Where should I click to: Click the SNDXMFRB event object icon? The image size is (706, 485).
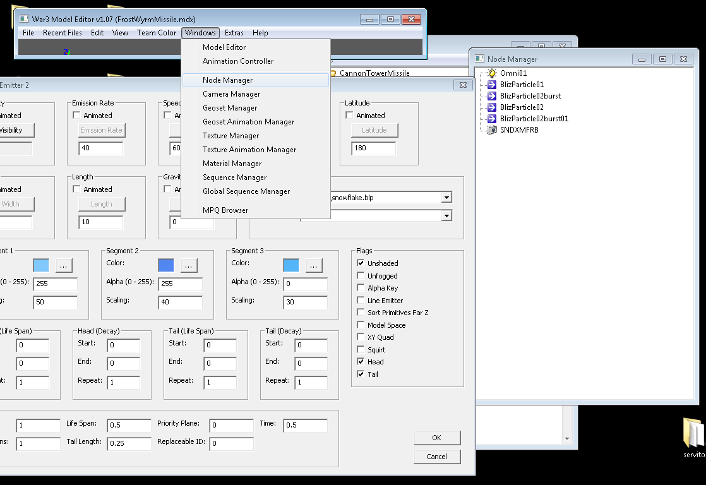[x=492, y=129]
